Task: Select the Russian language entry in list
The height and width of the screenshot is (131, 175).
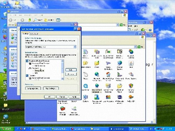Action: [32, 75]
